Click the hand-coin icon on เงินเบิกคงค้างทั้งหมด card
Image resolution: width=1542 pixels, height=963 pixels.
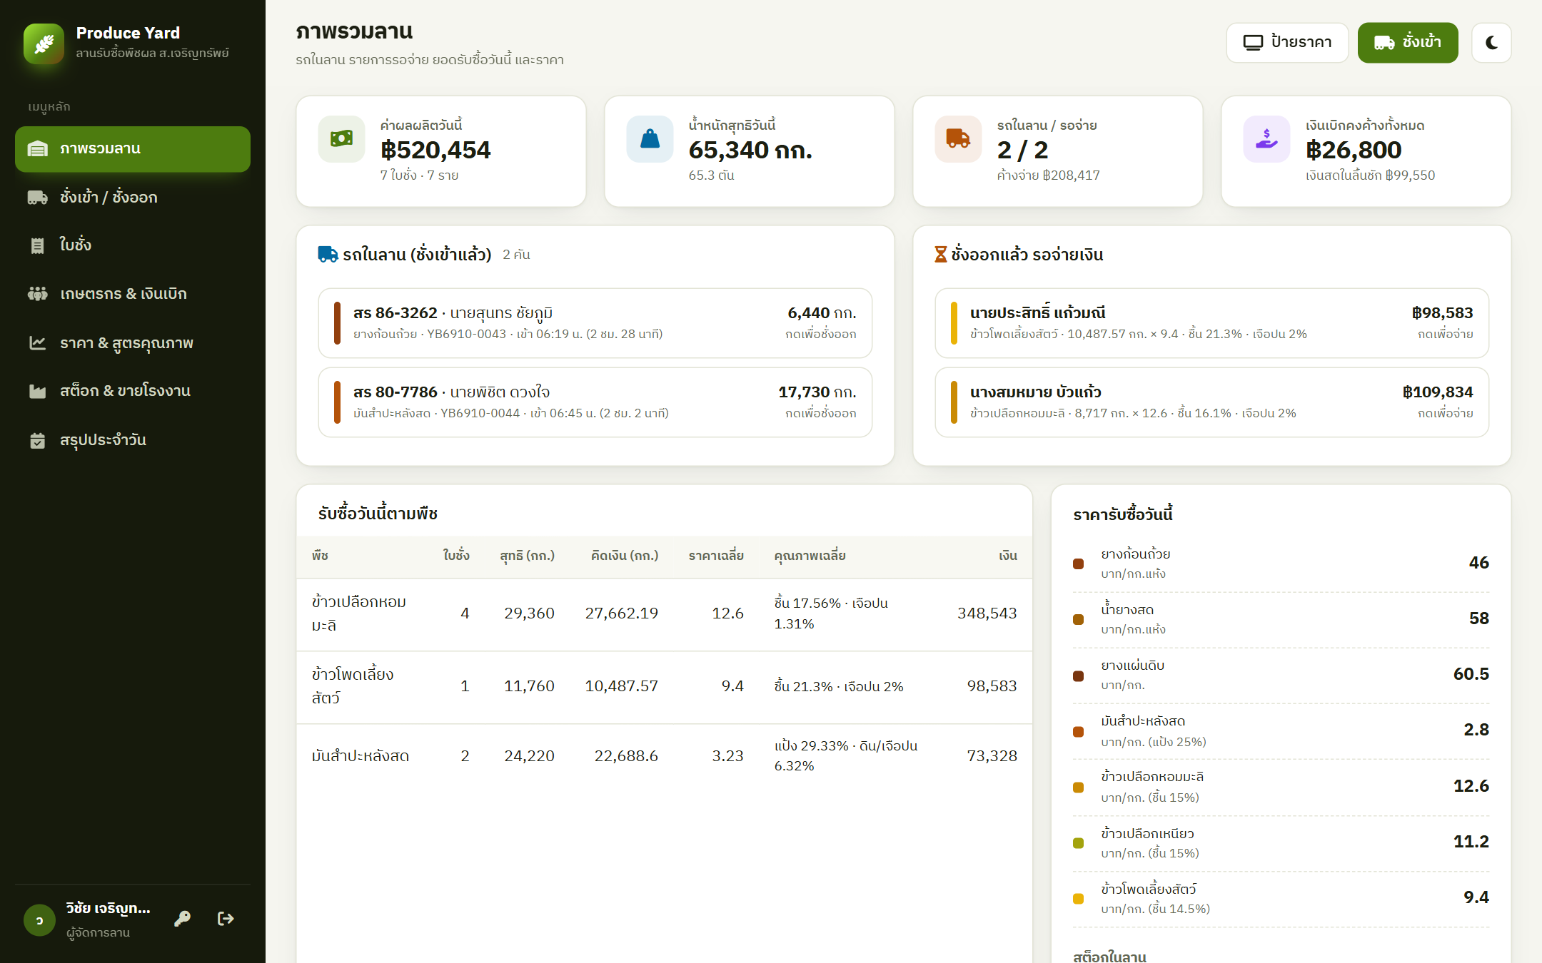point(1266,138)
